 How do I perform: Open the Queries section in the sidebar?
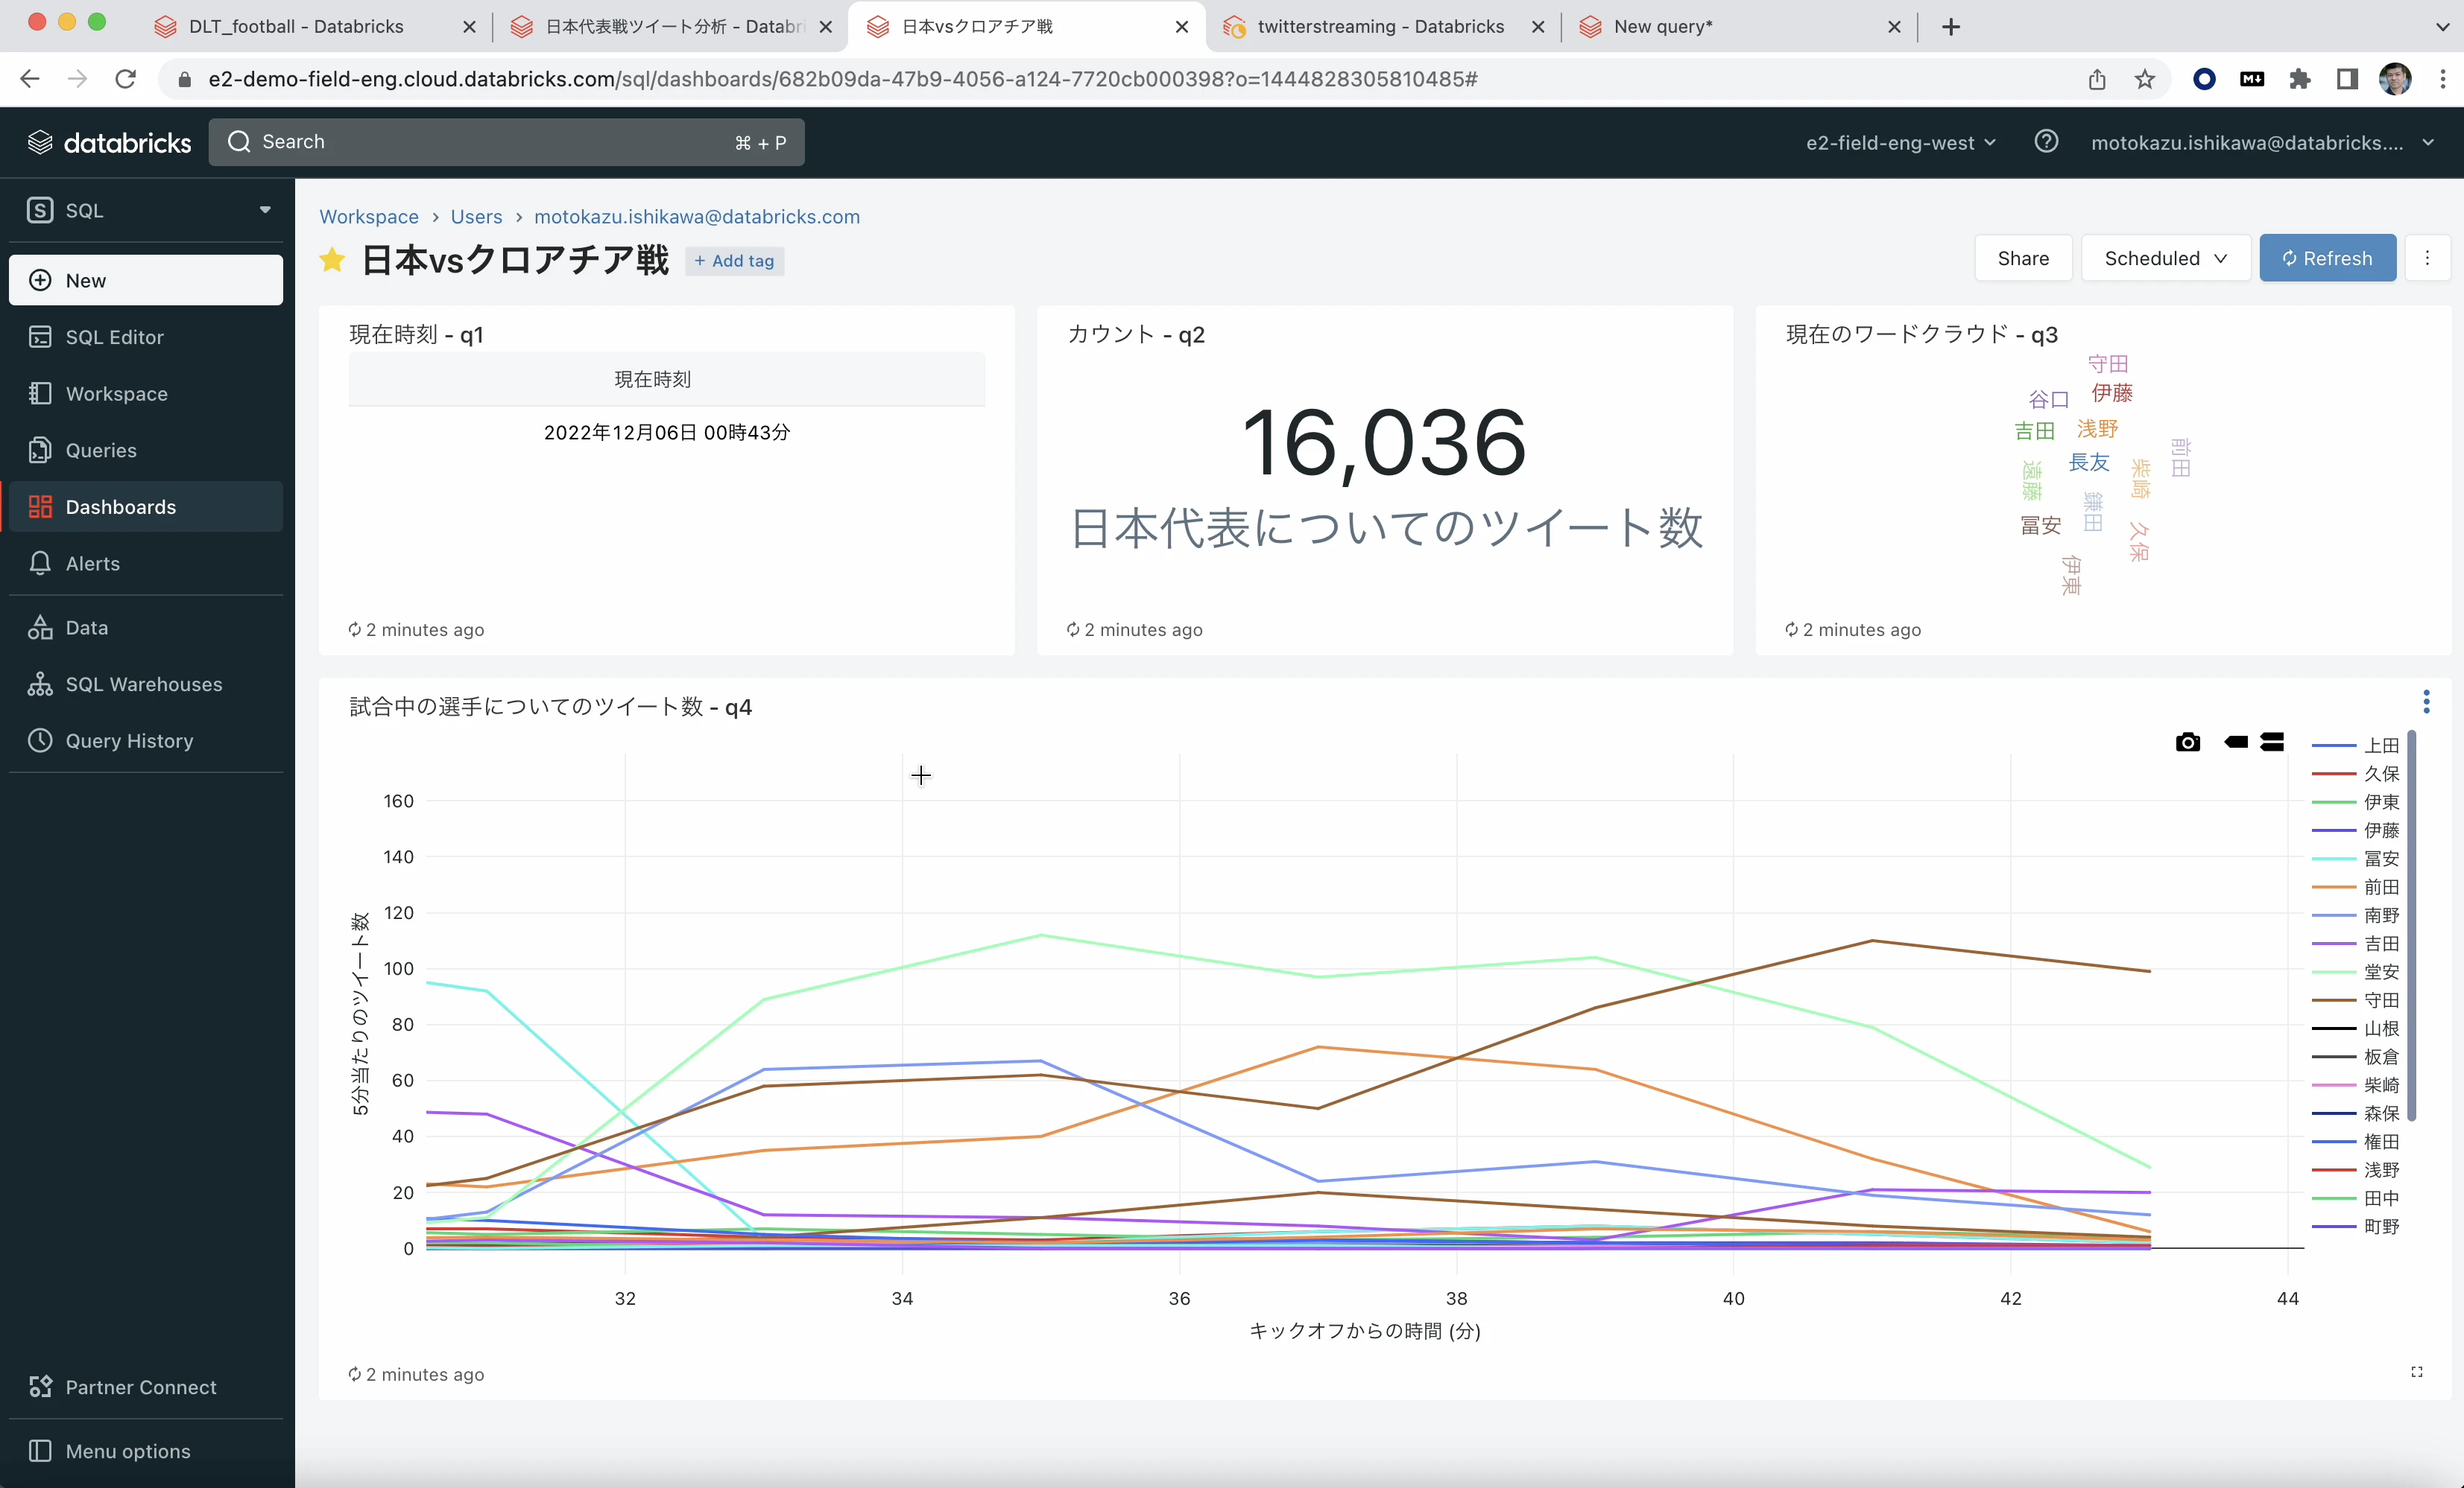(x=100, y=450)
